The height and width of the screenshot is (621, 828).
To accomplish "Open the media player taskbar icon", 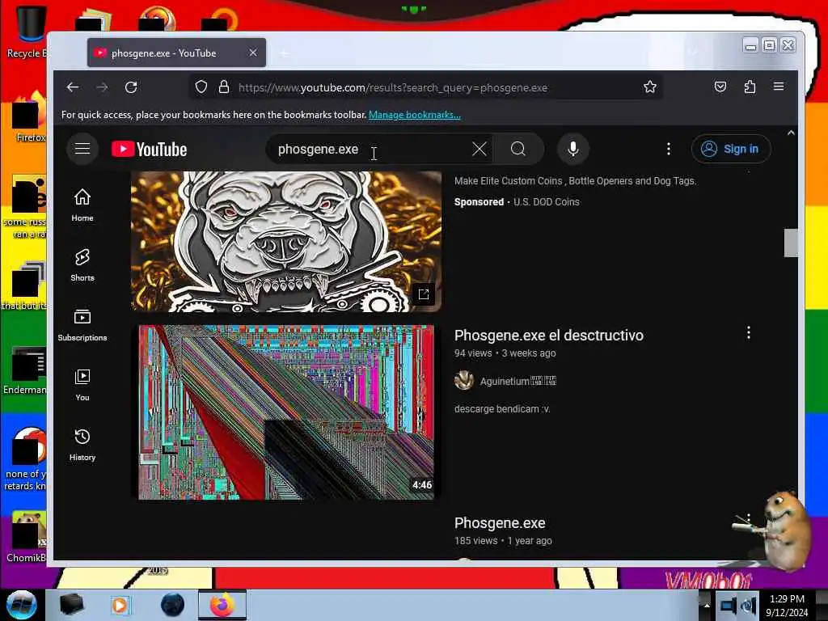I will 120,605.
